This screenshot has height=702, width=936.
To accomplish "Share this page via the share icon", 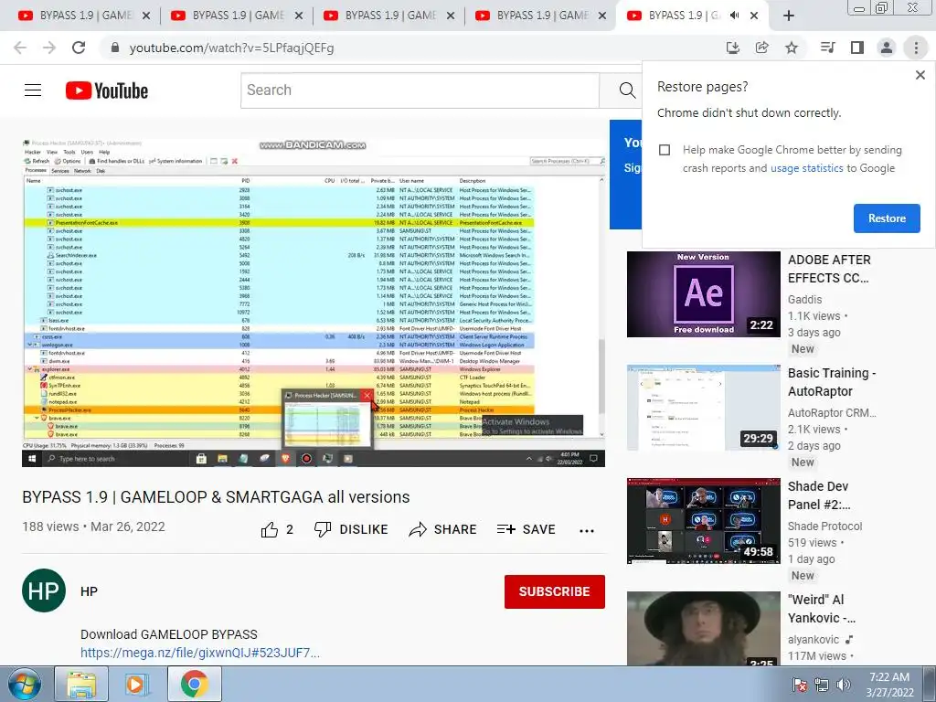I will click(x=761, y=48).
